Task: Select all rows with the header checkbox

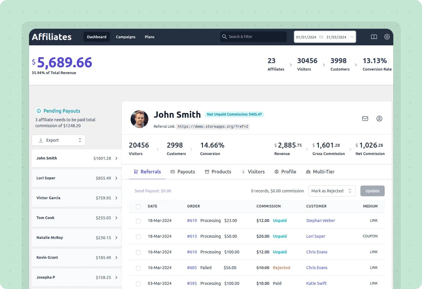Action: 138,207
